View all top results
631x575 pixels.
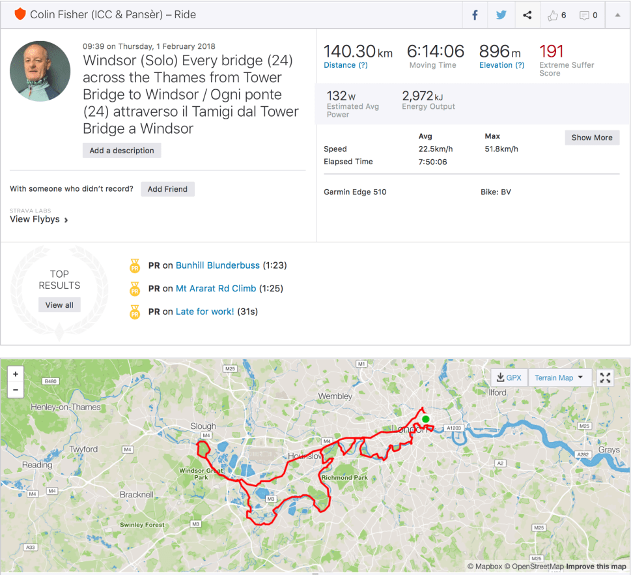pyautogui.click(x=59, y=305)
